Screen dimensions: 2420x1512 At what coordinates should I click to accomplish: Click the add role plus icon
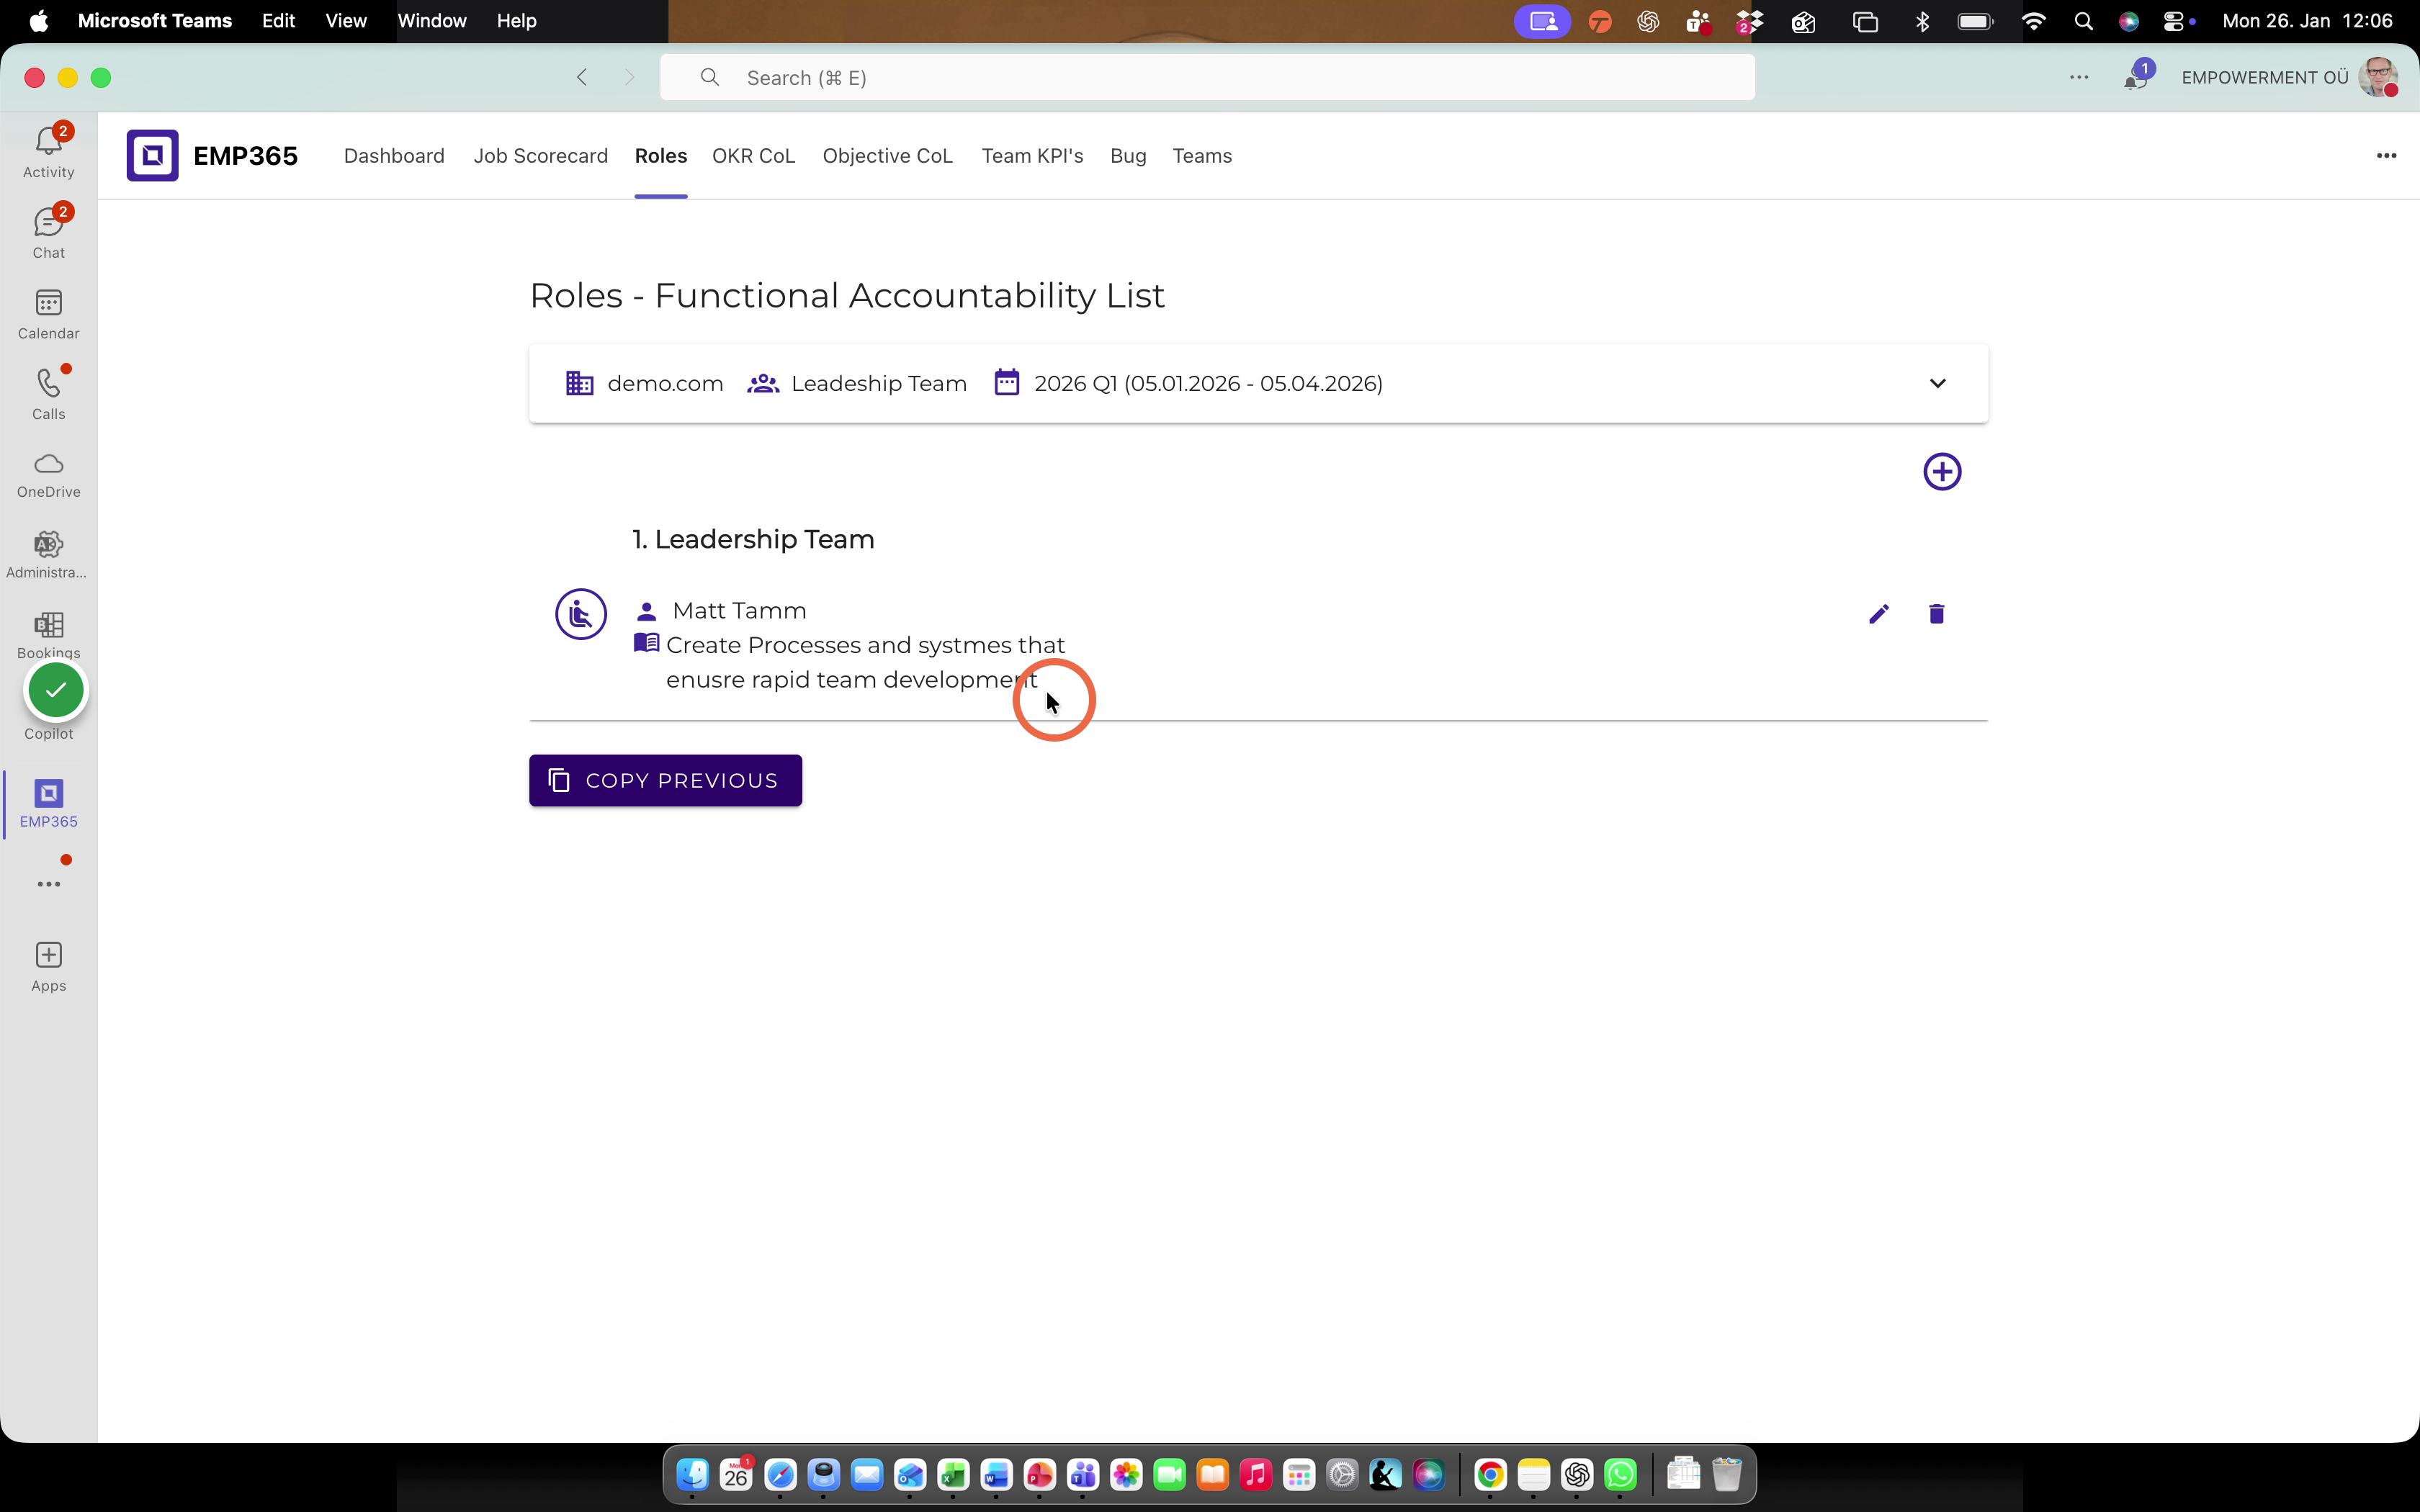click(1942, 472)
